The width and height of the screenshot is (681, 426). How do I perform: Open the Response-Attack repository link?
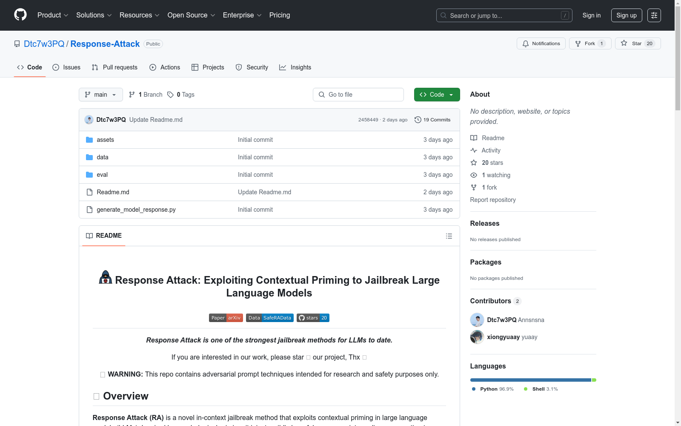[105, 44]
